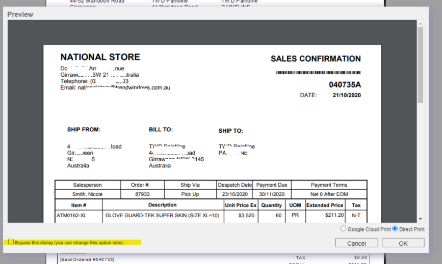Click the PR unit of measure cell
Viewport: 442px width, 264px height.
(x=295, y=215)
